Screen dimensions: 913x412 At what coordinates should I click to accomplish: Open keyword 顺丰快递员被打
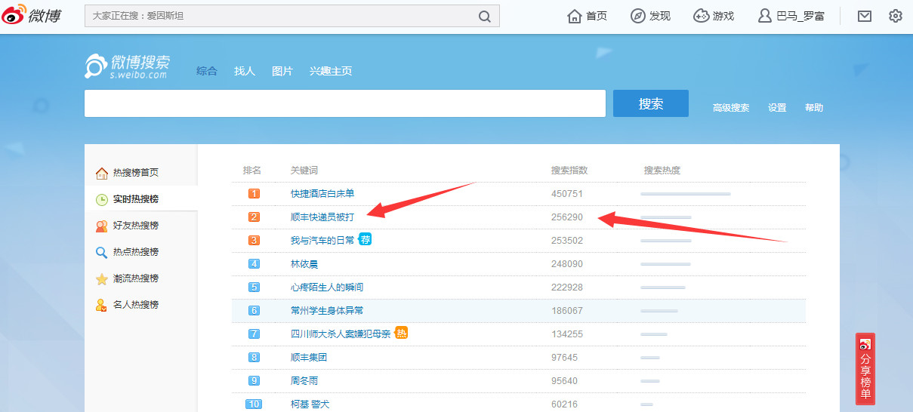[322, 217]
